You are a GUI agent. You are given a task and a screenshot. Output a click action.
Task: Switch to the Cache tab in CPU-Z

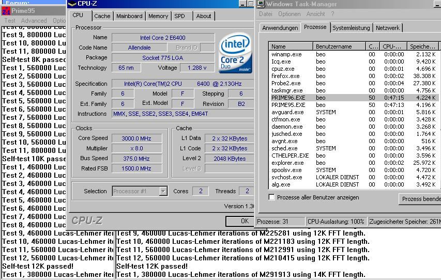(x=102, y=16)
